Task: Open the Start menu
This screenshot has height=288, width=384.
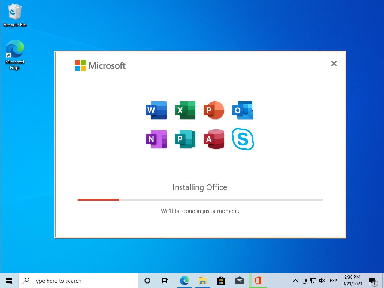Action: 9,280
